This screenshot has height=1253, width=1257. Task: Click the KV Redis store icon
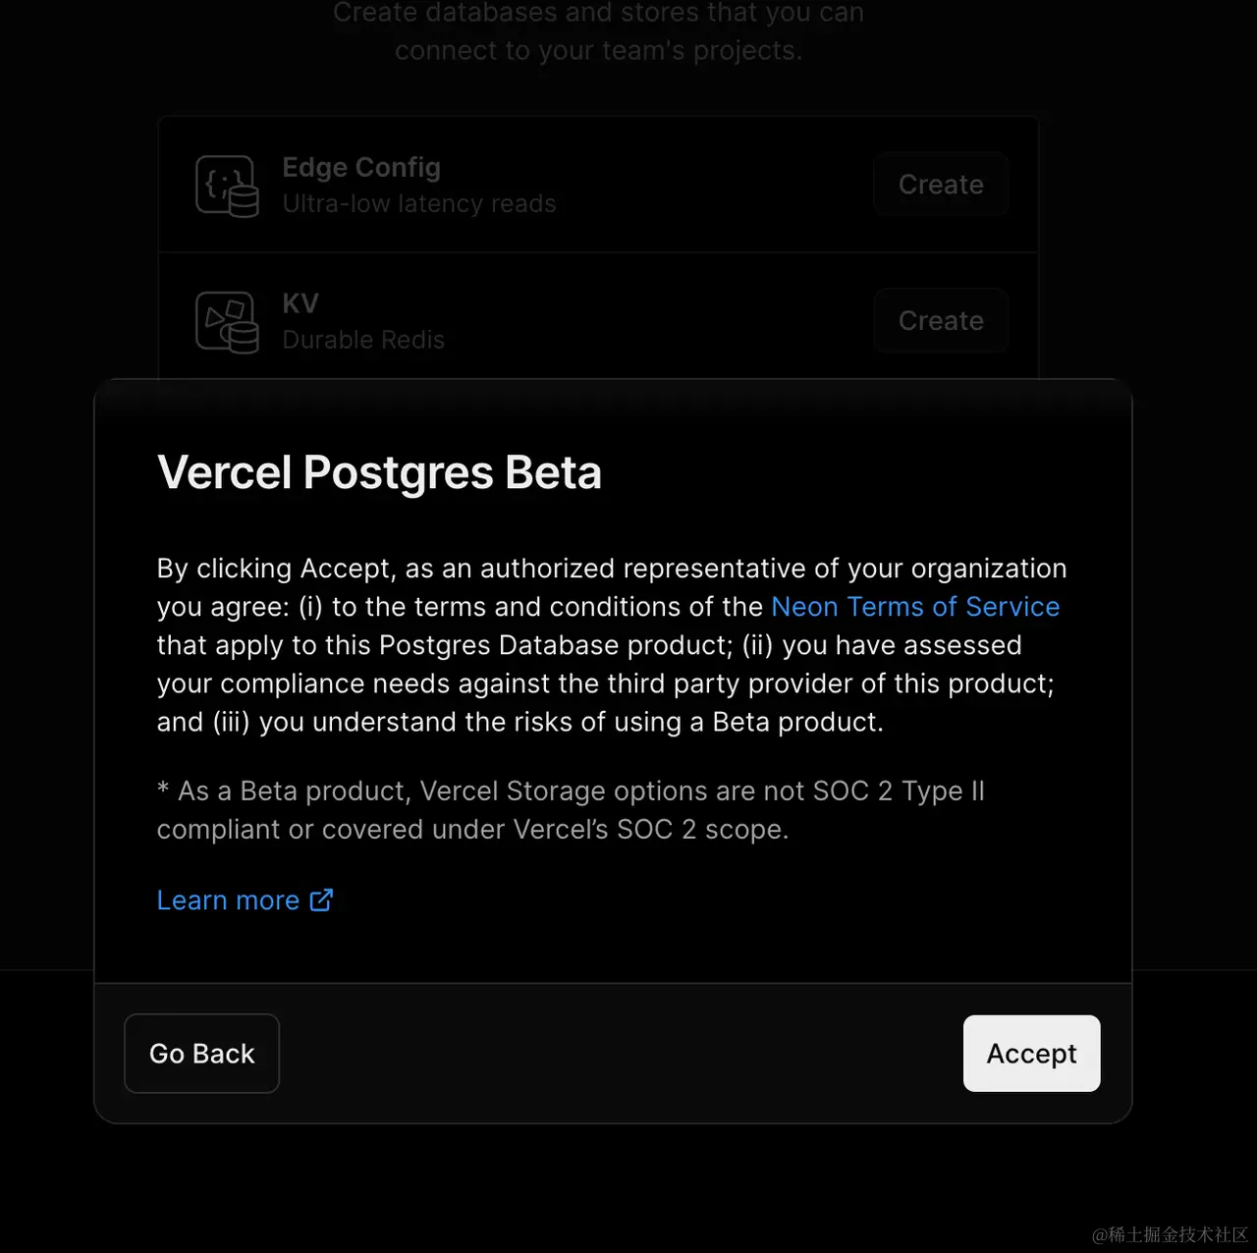coord(227,322)
